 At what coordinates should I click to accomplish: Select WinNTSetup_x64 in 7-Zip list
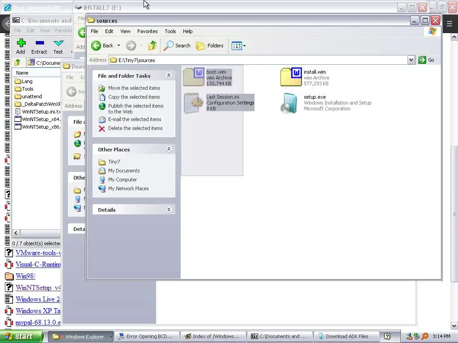[38, 119]
